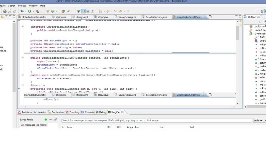Click the Time column header in LogCat
Screen dimensions: 266x146
pos(69,127)
